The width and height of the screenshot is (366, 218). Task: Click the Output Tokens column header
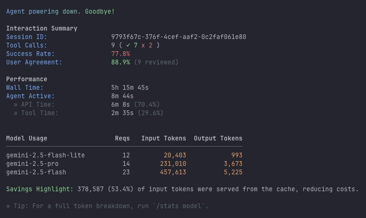[218, 138]
